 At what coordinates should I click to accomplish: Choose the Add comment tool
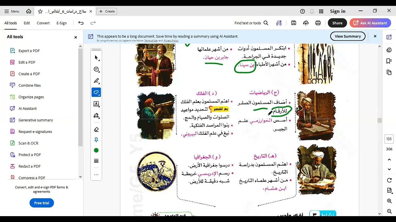click(x=96, y=69)
